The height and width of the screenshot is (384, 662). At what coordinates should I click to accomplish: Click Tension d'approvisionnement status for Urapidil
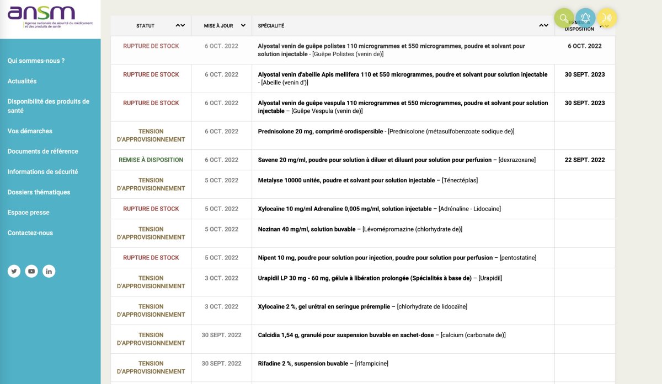pos(151,282)
